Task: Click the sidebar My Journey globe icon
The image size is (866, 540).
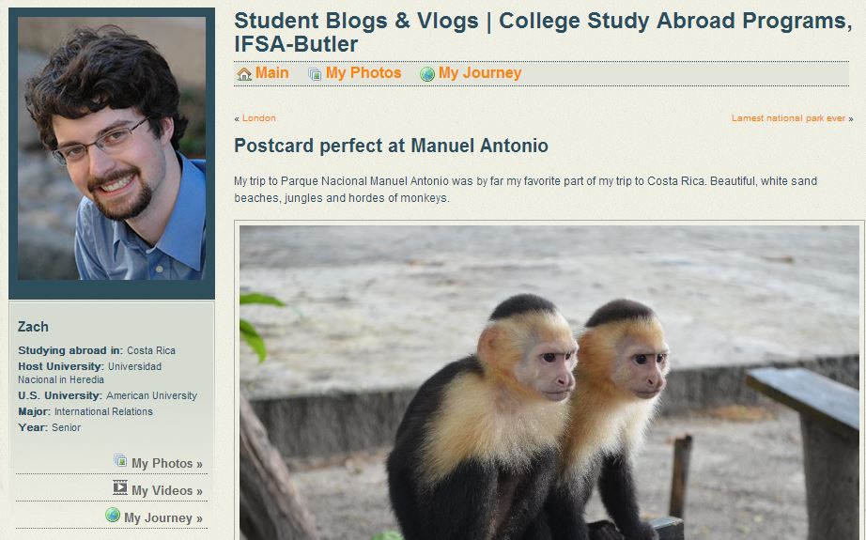Action: point(113,516)
